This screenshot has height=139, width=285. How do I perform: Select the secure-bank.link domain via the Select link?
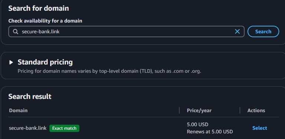point(259,128)
